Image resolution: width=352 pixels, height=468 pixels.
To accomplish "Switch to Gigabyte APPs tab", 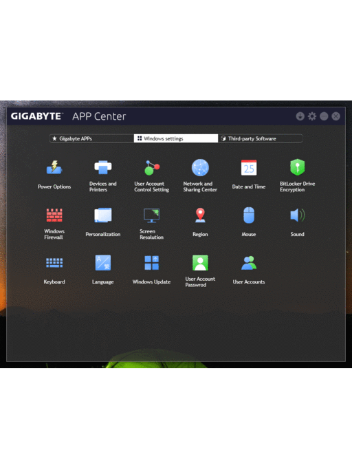I will pyautogui.click(x=91, y=138).
